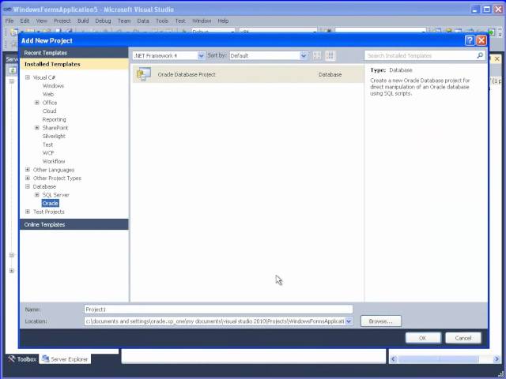Screen dimensions: 506x379
Task: Select the Windows template category
Action: tap(53, 86)
